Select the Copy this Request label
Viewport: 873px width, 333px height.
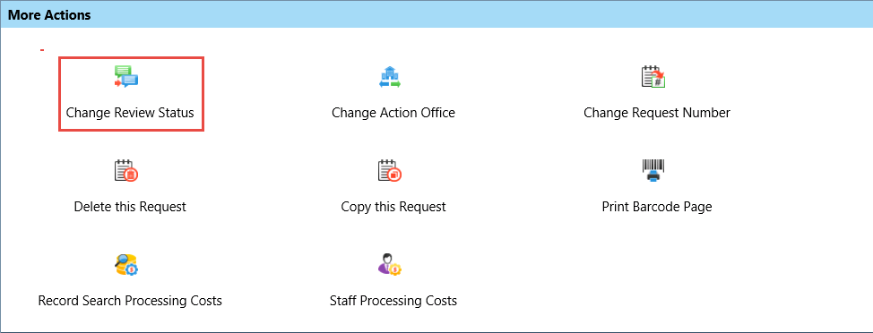click(x=393, y=207)
